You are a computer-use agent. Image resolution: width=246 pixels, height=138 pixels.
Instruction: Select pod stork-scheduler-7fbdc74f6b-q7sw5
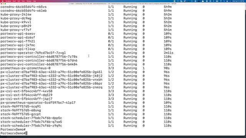31,122
